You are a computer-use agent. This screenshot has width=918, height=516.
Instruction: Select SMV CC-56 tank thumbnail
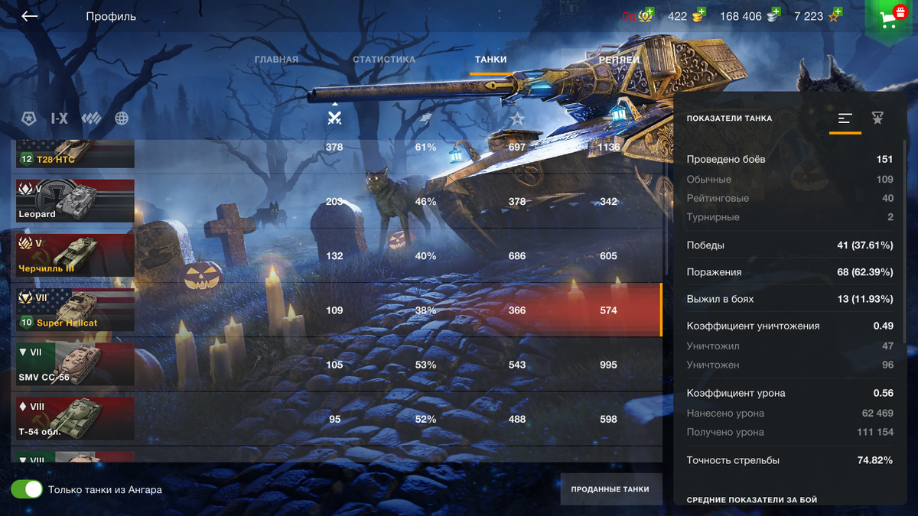coord(75,364)
